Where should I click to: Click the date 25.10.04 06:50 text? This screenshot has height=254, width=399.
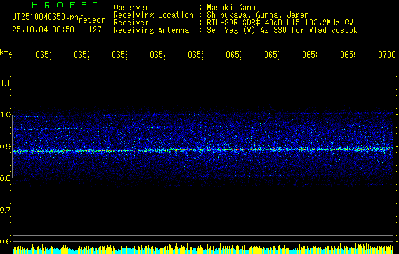43,30
